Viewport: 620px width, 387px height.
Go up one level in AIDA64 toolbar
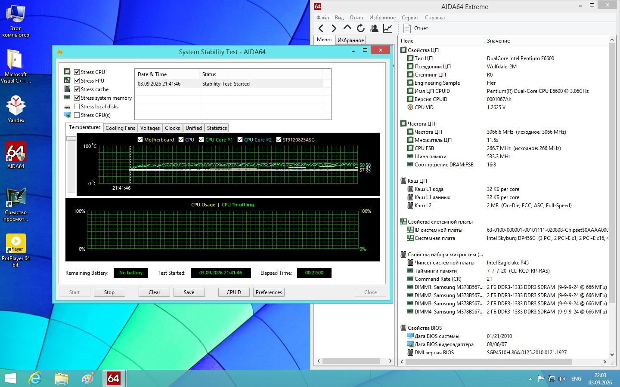[x=347, y=28]
